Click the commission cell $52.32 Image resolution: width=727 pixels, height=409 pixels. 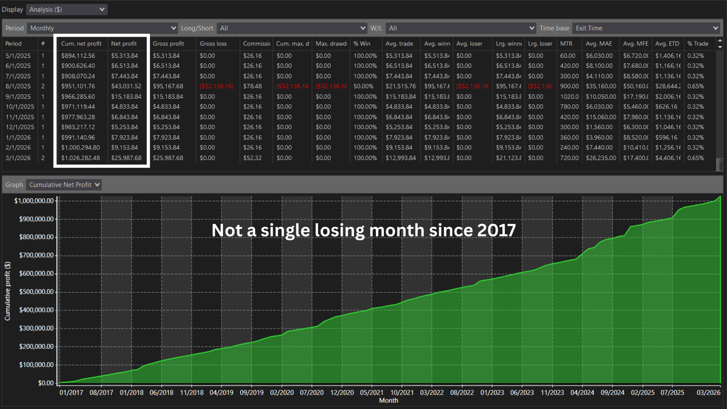[253, 158]
